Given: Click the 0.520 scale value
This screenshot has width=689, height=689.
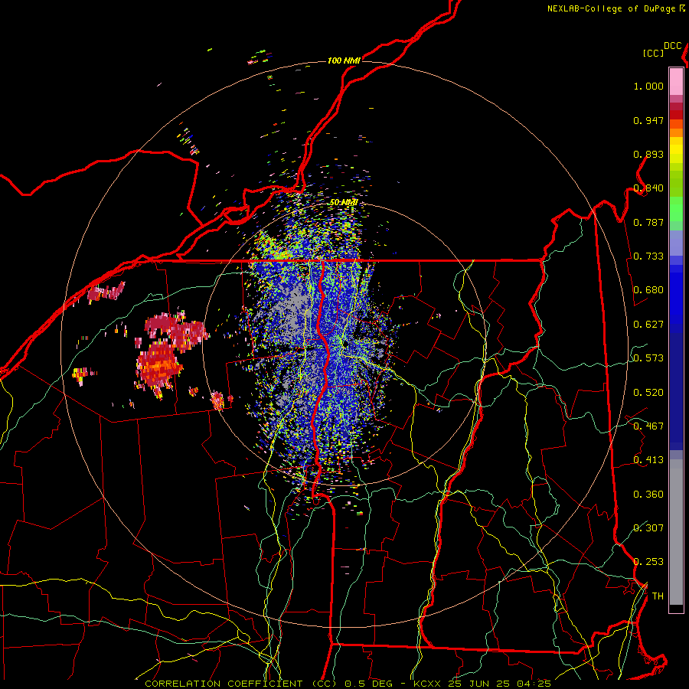Looking at the screenshot, I should 648,393.
